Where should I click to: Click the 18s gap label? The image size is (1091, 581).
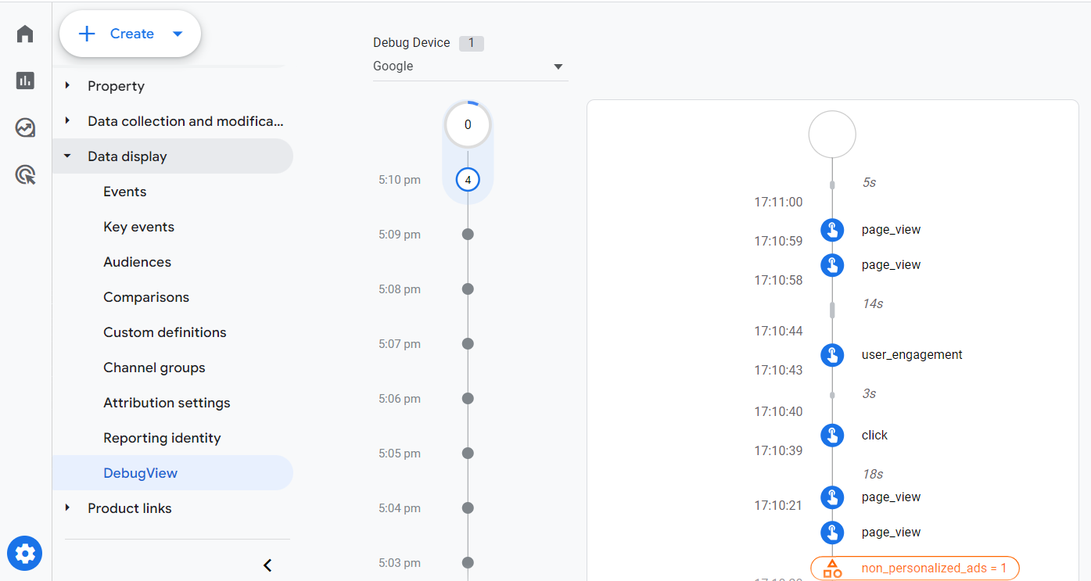tap(873, 475)
